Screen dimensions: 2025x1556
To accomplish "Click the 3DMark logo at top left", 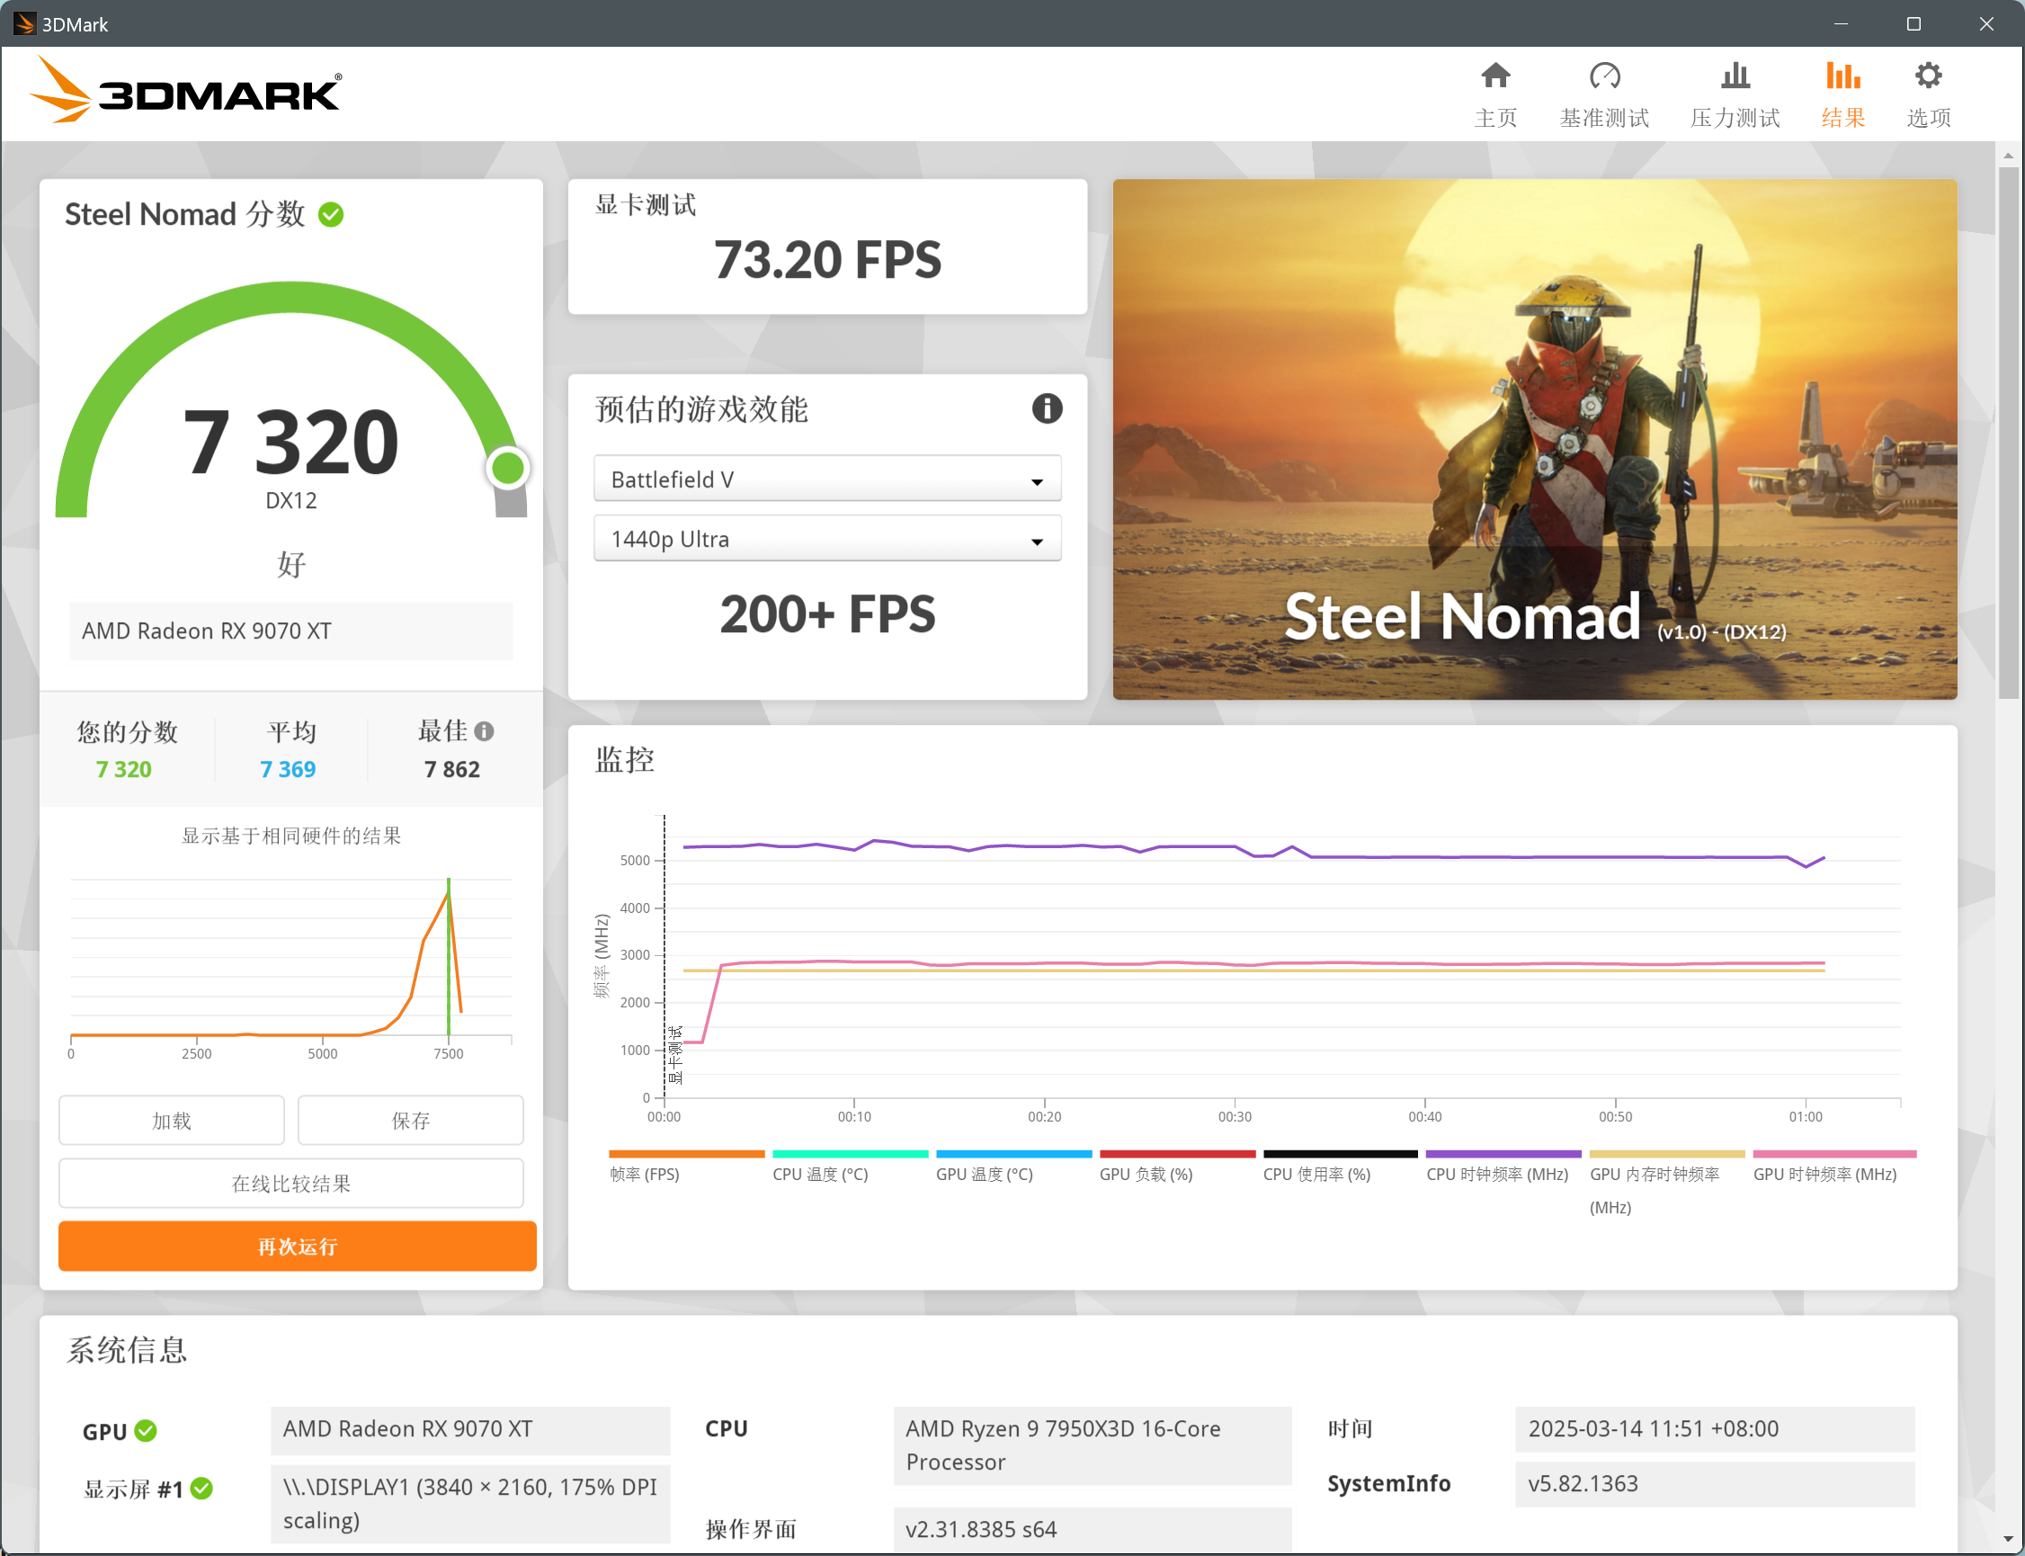I will 185,91.
